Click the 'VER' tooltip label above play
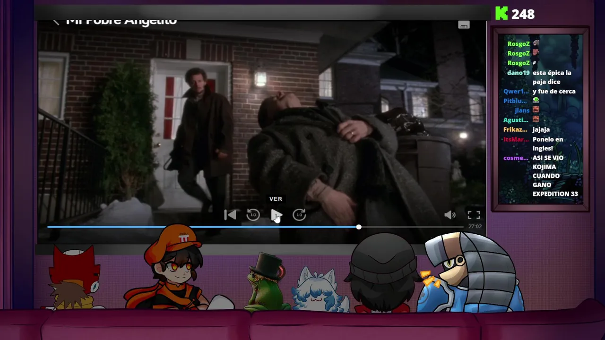This screenshot has height=340, width=605. pos(276,199)
